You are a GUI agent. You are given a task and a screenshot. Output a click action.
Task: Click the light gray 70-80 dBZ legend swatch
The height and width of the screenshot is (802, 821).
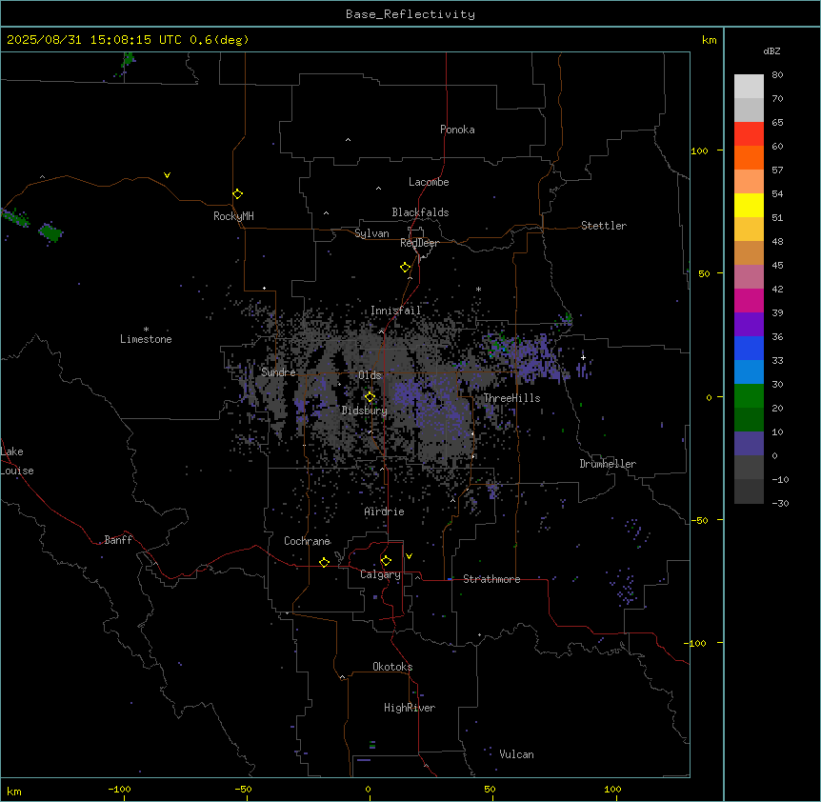coord(749,87)
